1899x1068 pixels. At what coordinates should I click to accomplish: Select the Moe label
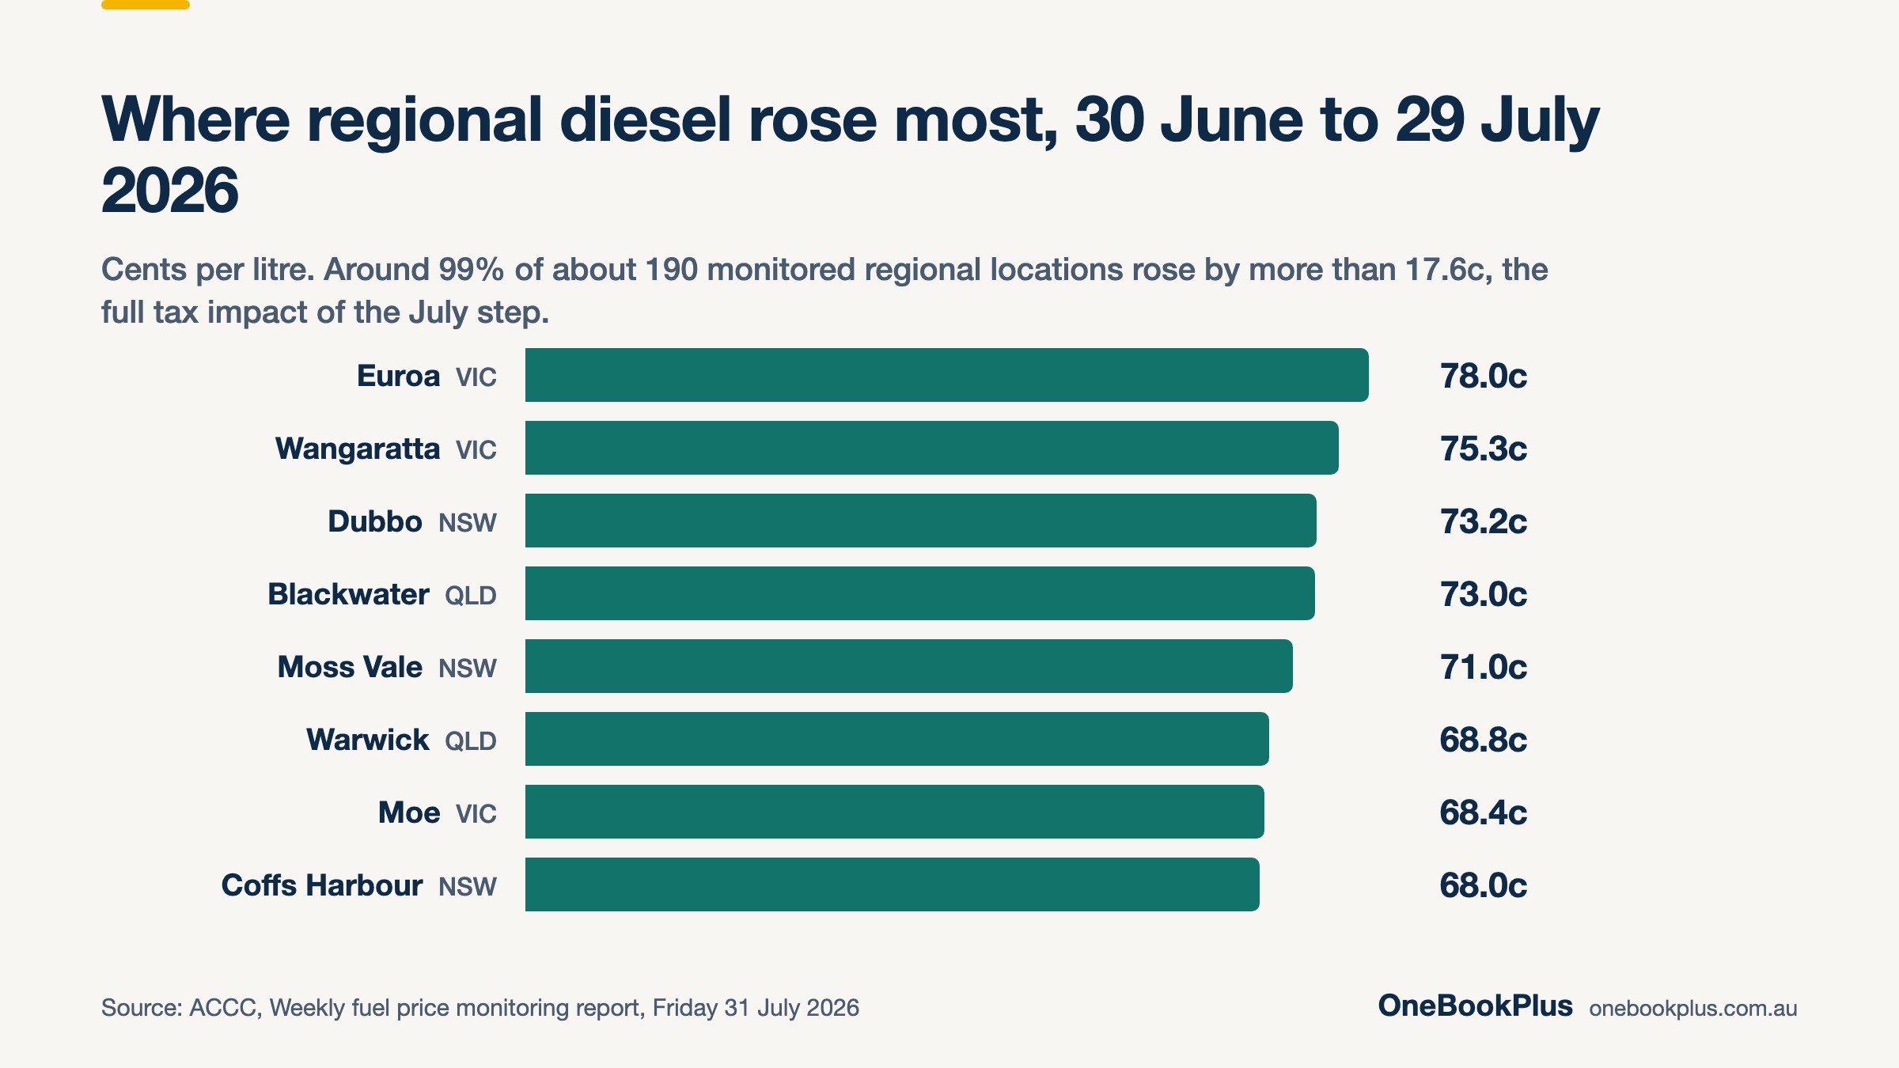(409, 812)
